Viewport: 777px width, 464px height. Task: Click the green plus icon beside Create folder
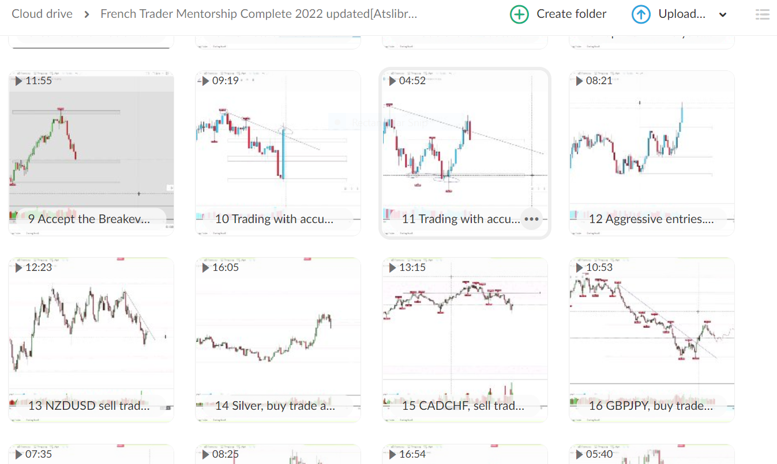tap(519, 14)
